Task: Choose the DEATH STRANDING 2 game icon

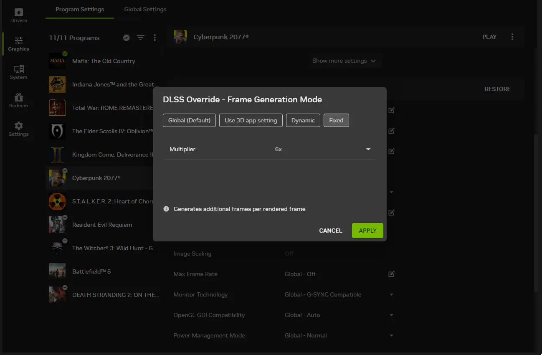Action: [x=57, y=295]
